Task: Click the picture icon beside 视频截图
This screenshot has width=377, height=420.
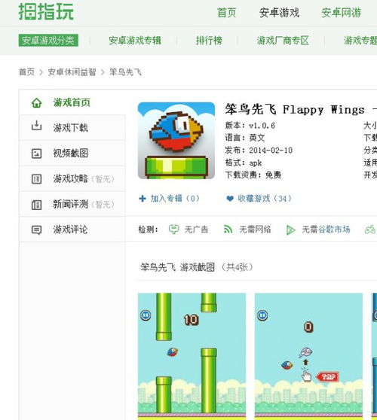Action: (36, 154)
